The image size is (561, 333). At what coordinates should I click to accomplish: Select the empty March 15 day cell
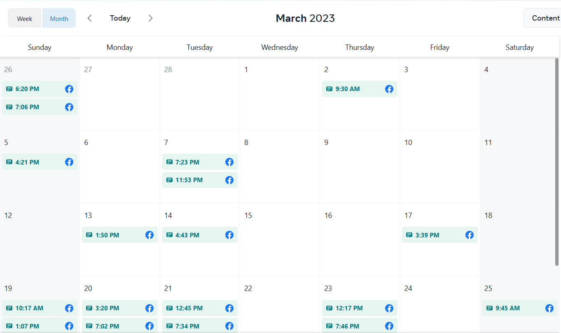(x=280, y=247)
